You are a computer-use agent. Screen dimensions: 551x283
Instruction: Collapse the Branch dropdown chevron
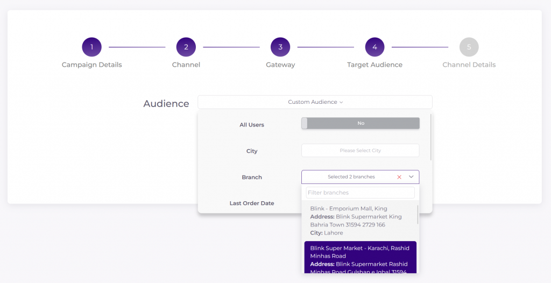(x=411, y=177)
